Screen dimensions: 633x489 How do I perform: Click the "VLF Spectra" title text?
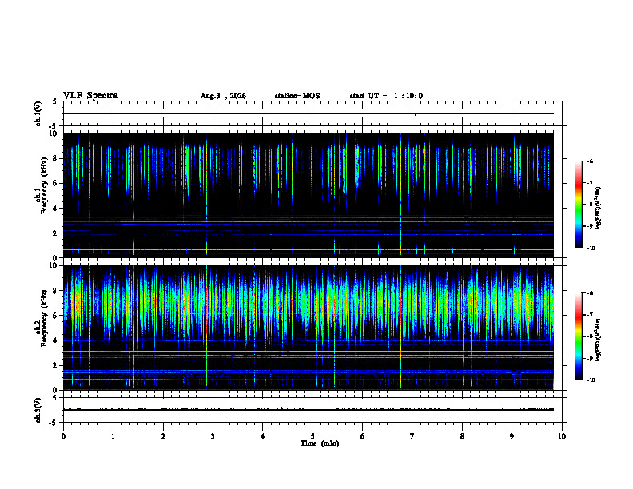[x=90, y=96]
